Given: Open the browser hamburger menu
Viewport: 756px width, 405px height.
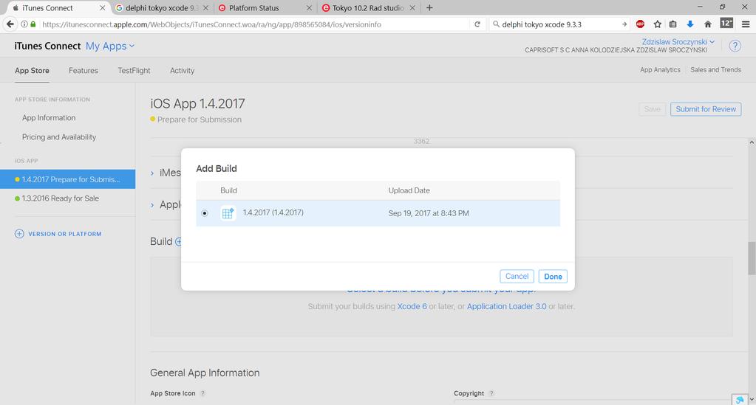Looking at the screenshot, I should point(746,24).
